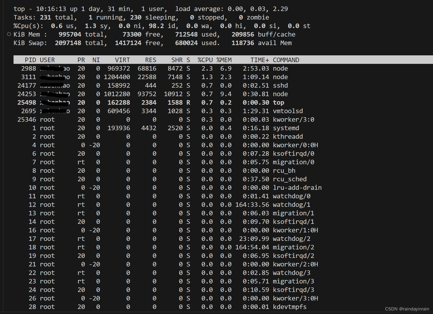Viewport: 433px width, 314px height.
Task: Click the 712548 used memory value
Action: [x=186, y=35]
